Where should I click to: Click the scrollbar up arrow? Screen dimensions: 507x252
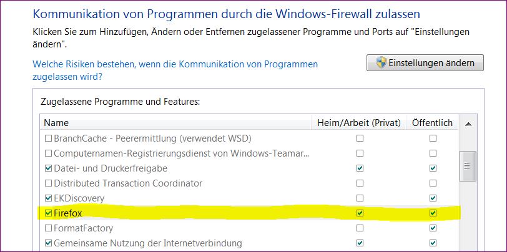click(466, 124)
